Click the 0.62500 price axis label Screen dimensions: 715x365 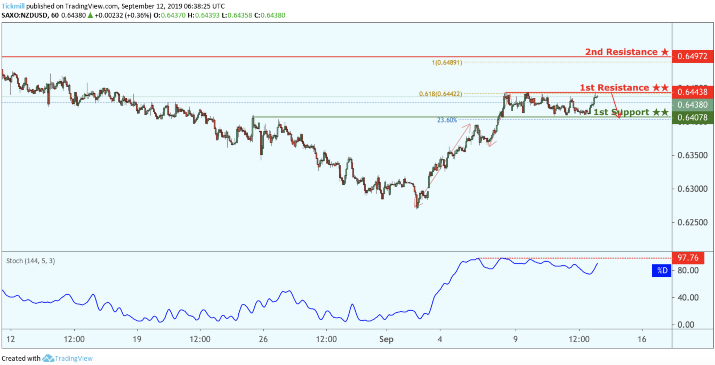(x=693, y=222)
